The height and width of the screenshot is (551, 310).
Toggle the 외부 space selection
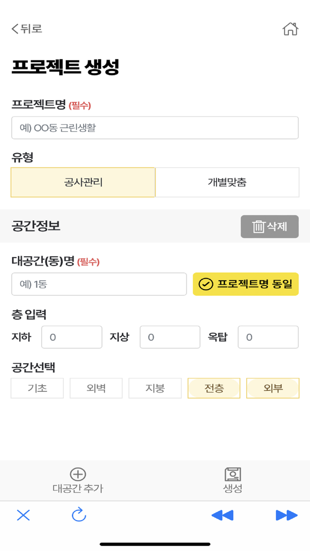(273, 388)
